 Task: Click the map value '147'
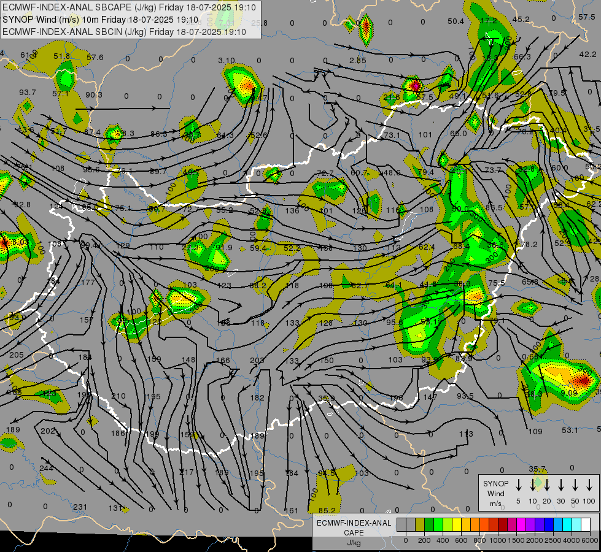(430, 397)
